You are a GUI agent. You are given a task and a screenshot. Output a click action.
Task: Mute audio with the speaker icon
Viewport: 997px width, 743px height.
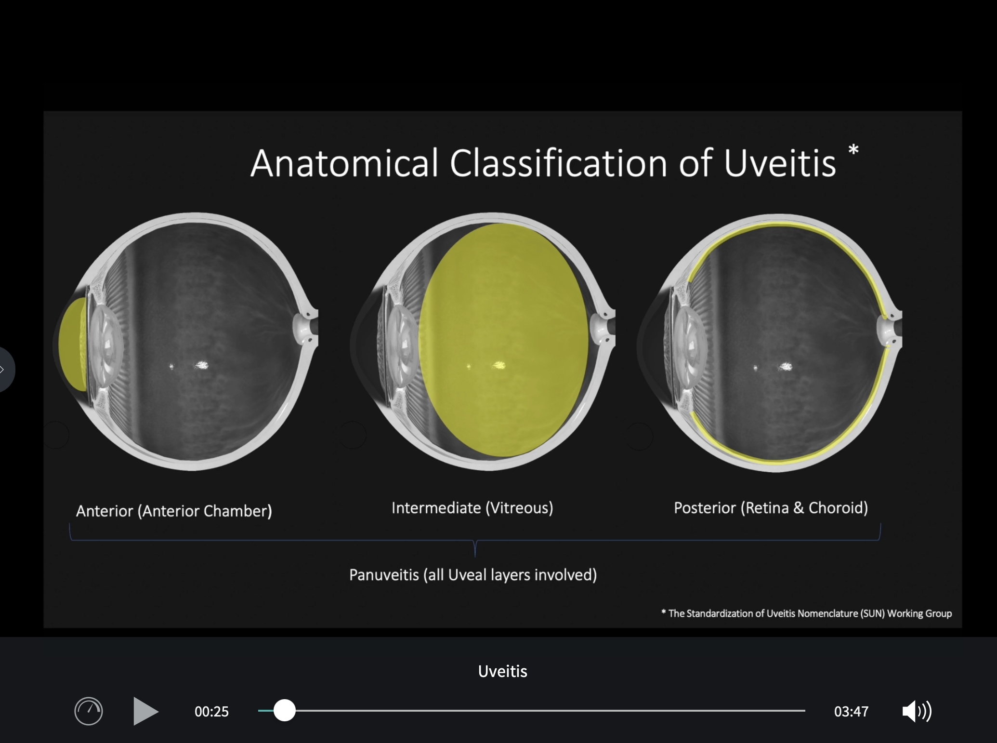(x=916, y=711)
